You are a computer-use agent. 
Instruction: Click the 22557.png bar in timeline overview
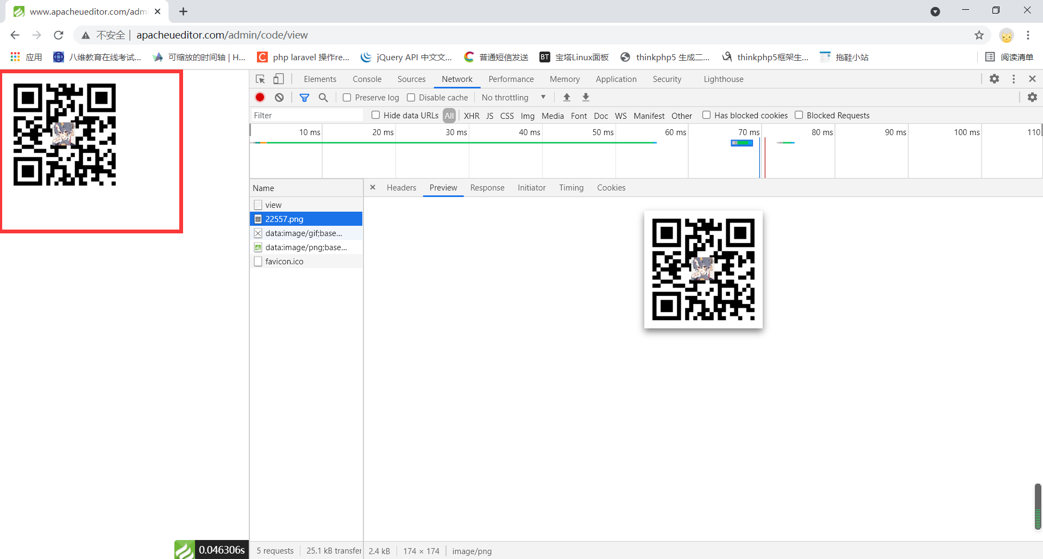click(742, 143)
